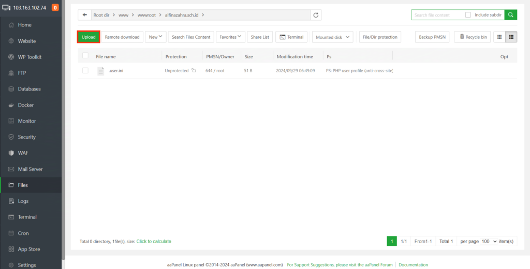Click the orange notification badge
Viewport: 530px width, 269px height.
pyautogui.click(x=55, y=7)
